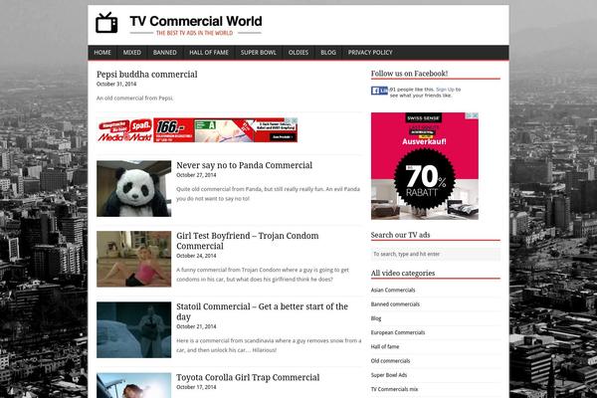The width and height of the screenshot is (597, 398).
Task: Click the date October 24, 2014
Action: (196, 256)
